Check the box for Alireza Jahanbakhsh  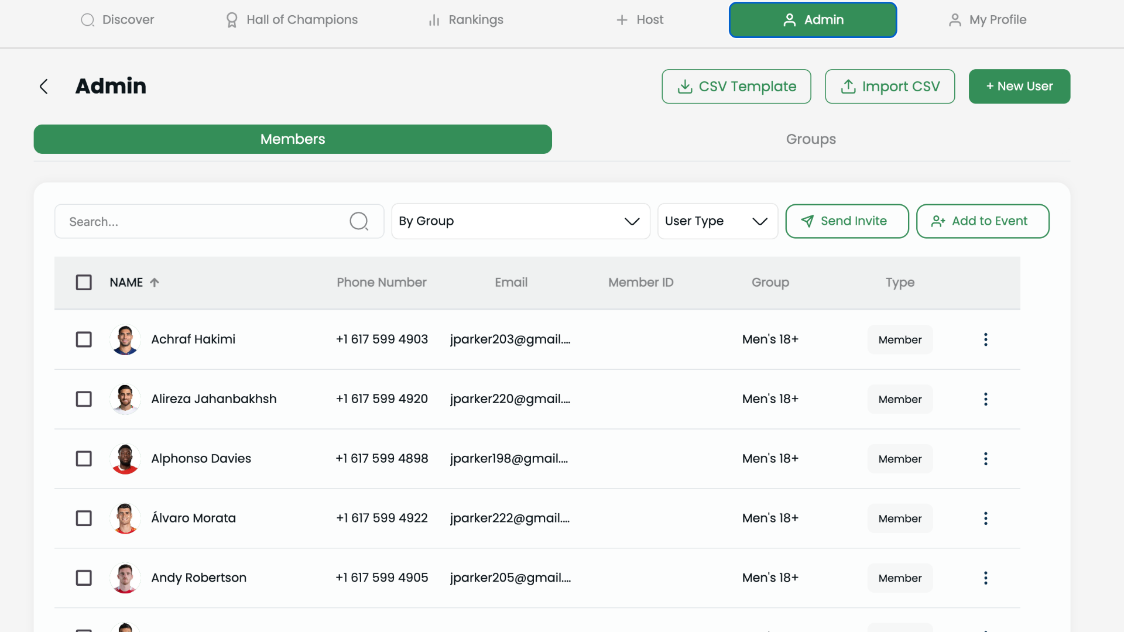[x=84, y=399]
